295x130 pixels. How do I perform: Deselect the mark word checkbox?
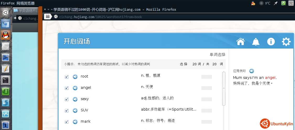coord(67,122)
